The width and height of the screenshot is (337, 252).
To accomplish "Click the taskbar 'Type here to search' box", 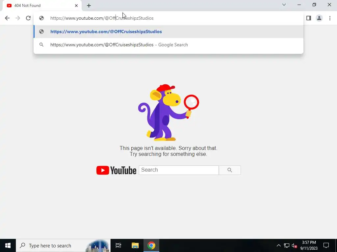I will pyautogui.click(x=63, y=245).
